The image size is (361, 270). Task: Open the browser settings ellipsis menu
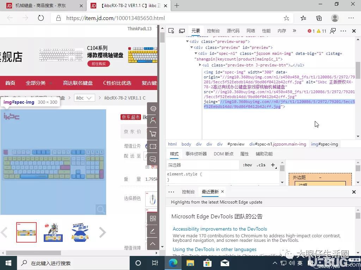point(351,18)
